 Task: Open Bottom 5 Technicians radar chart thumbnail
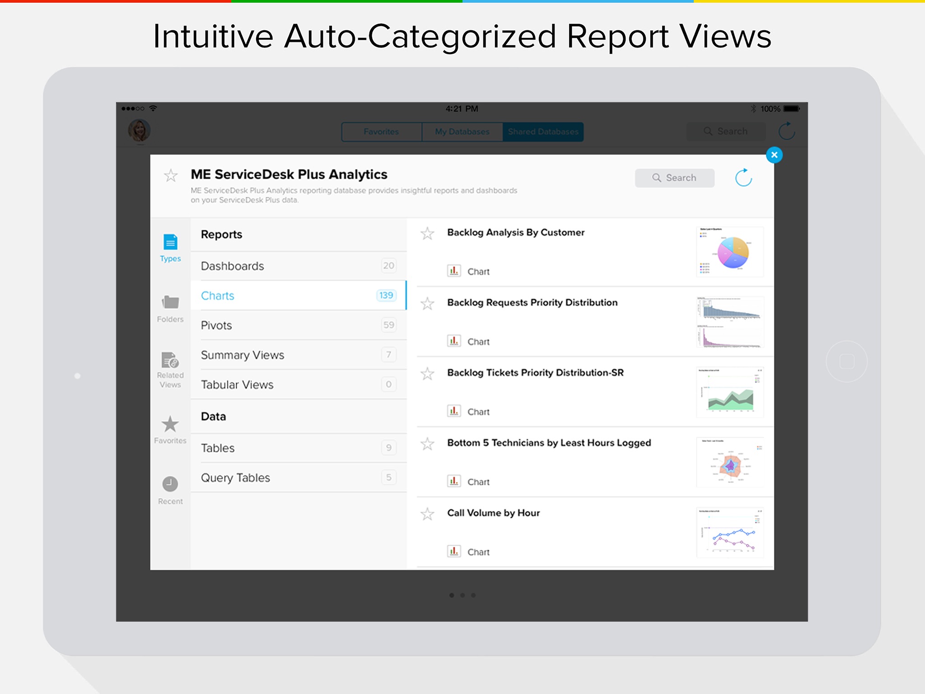[x=730, y=462]
